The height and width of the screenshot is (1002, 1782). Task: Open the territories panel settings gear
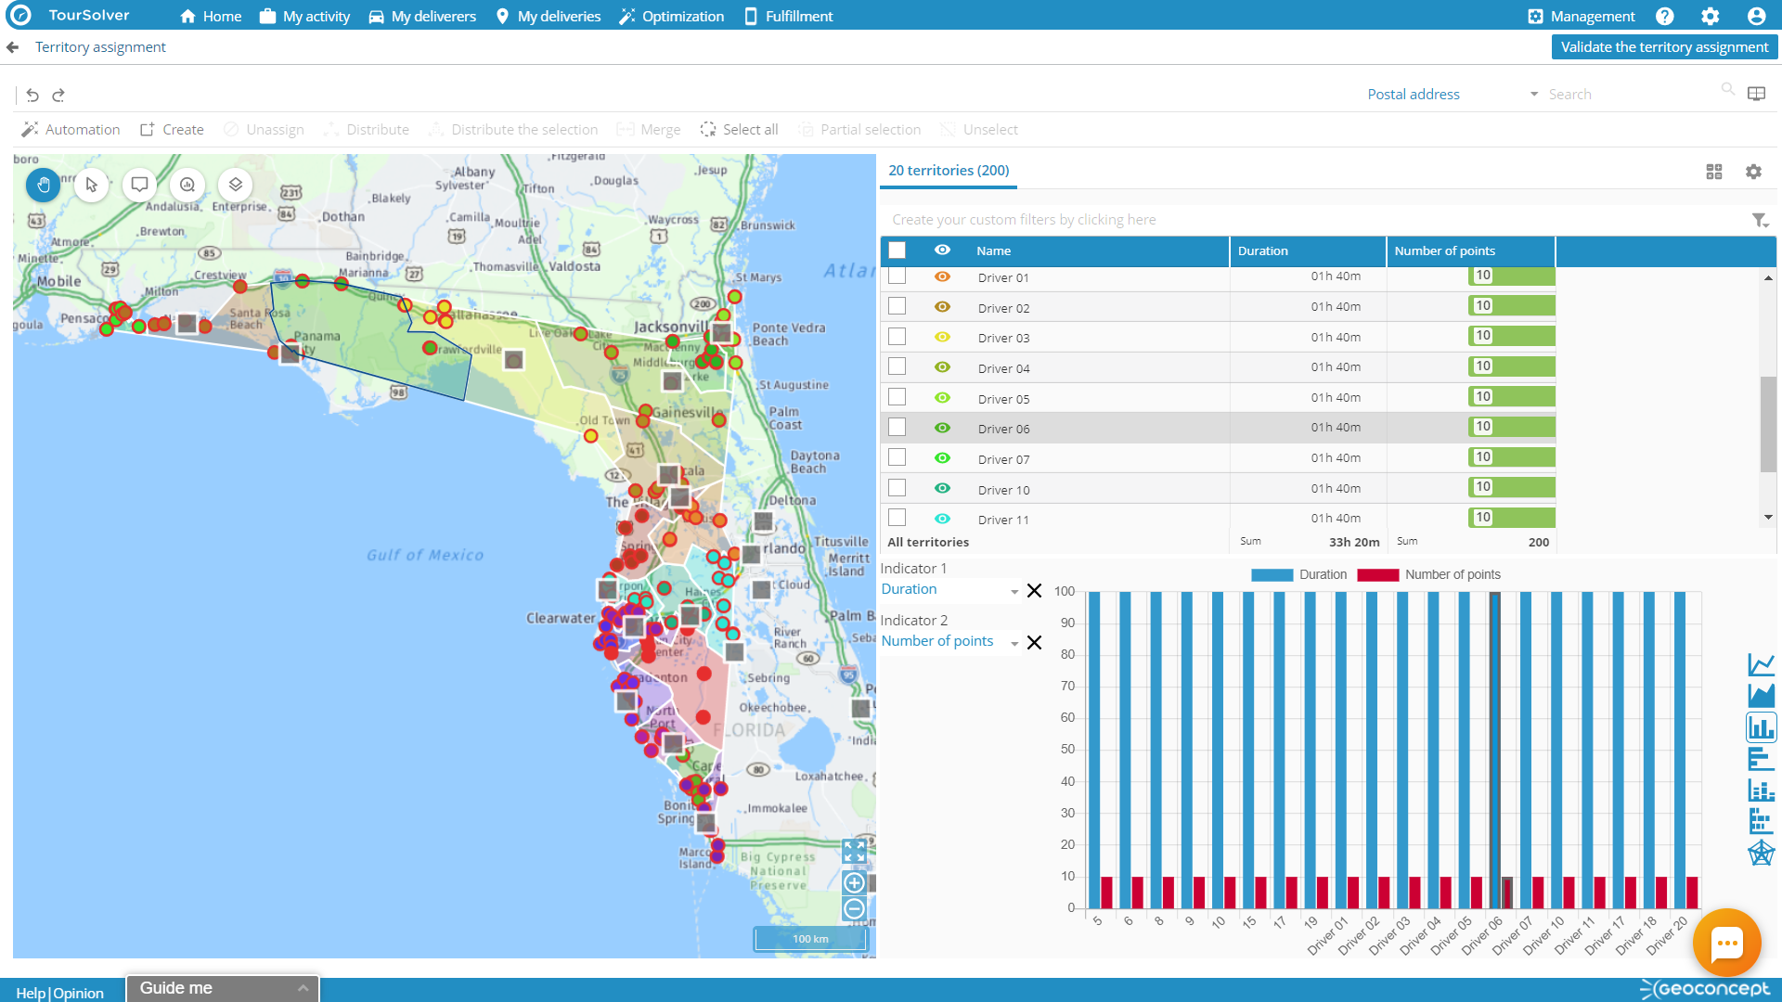point(1753,172)
